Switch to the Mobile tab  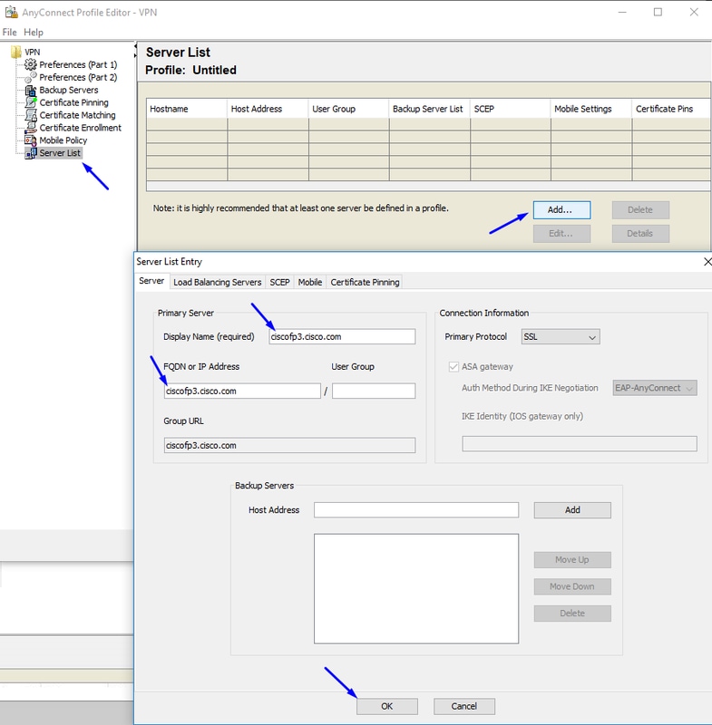pos(310,282)
